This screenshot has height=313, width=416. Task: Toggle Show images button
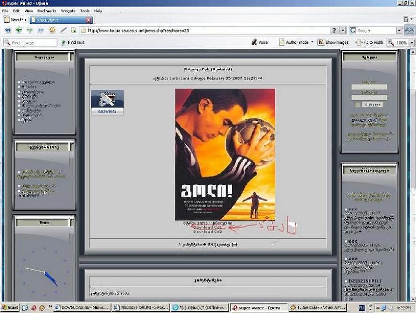[x=333, y=42]
